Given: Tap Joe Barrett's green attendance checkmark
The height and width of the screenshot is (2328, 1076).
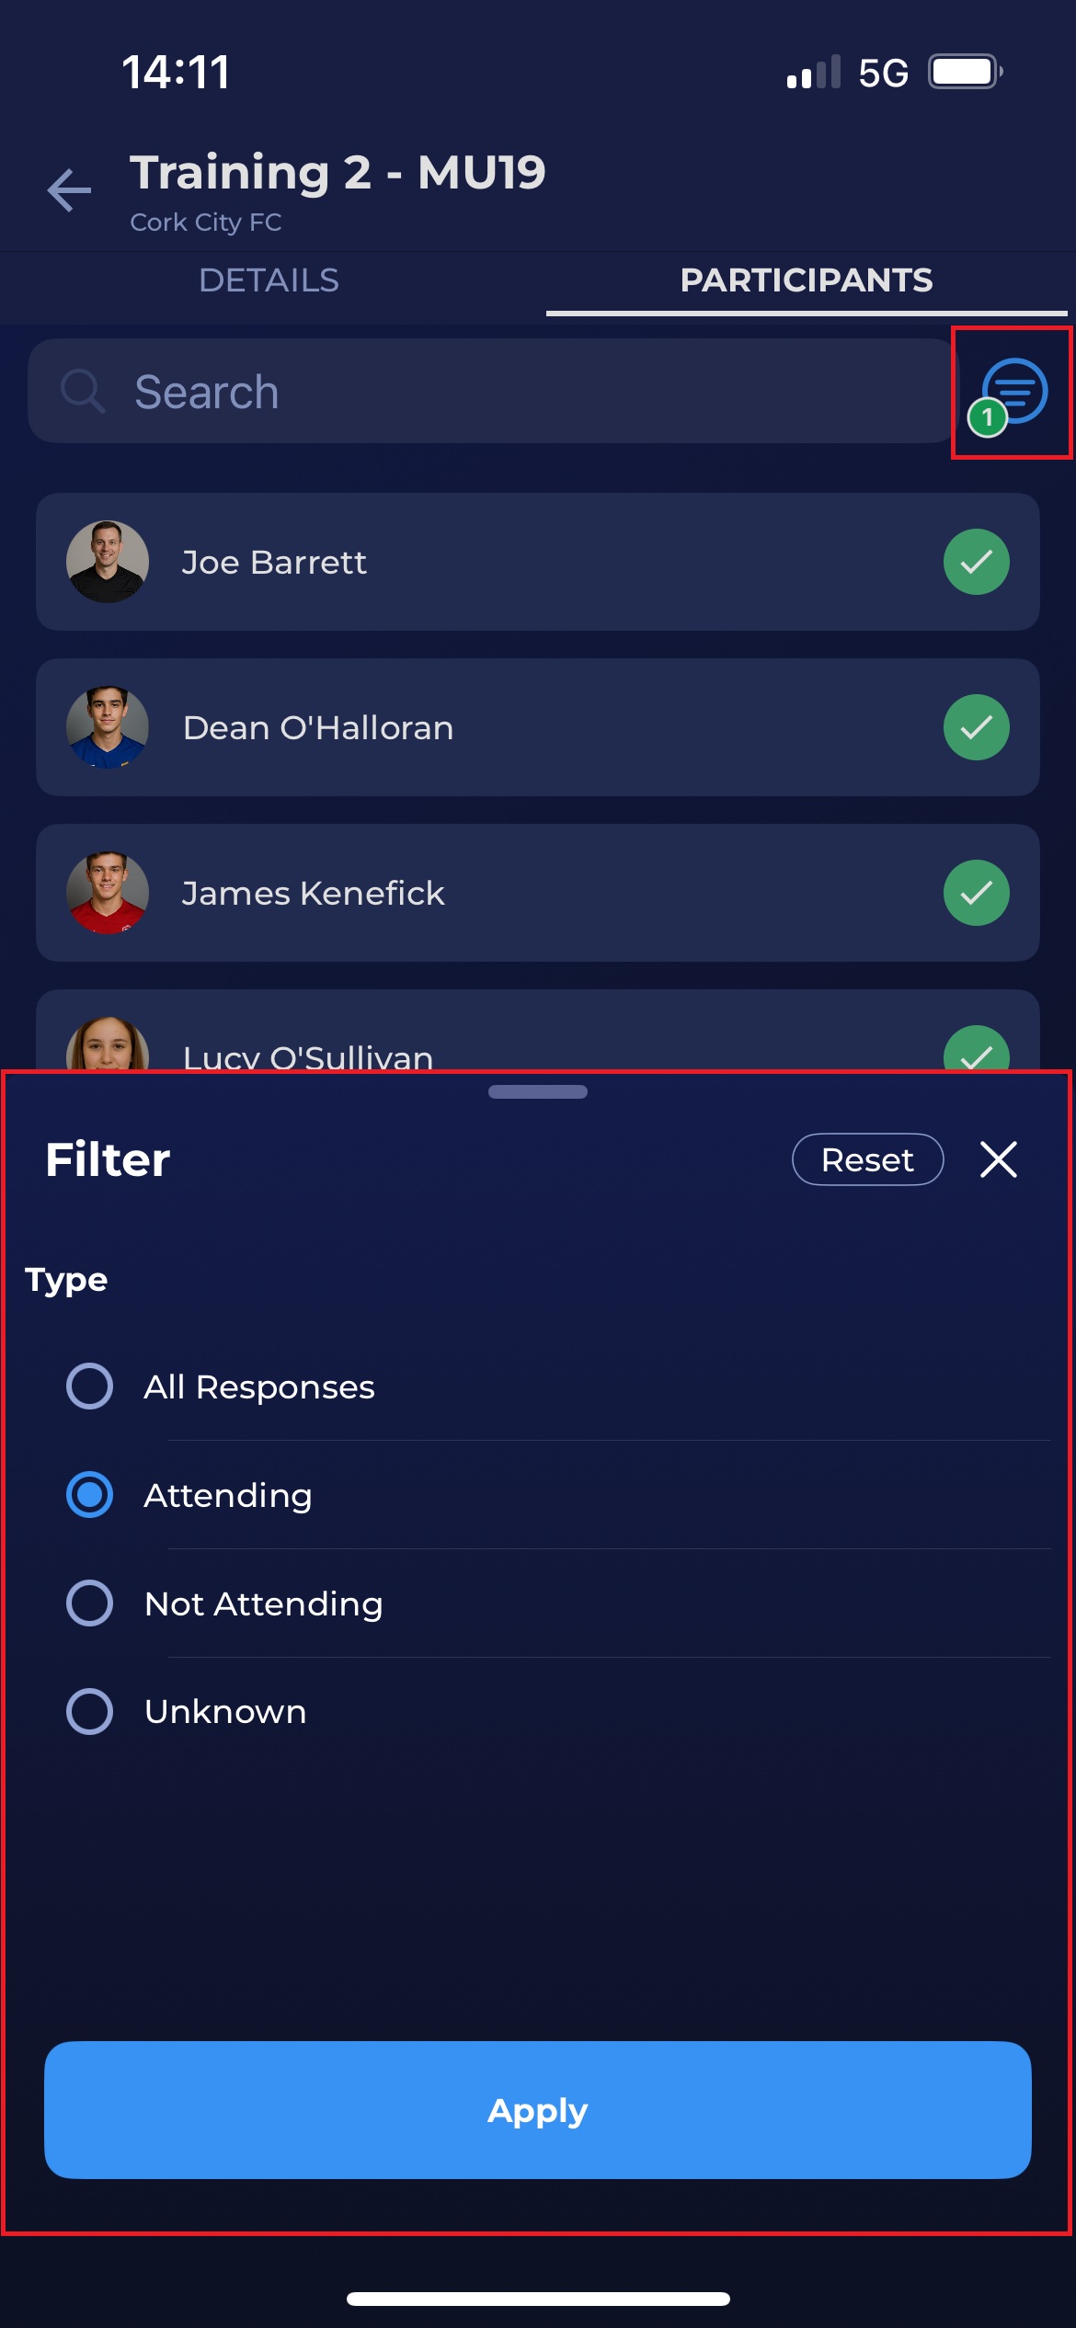Looking at the screenshot, I should (x=976, y=562).
